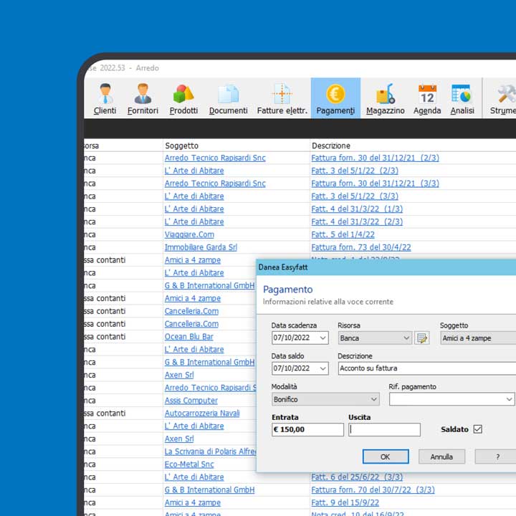Open the Clienti section icon
Image resolution: width=516 pixels, height=516 pixels.
click(x=105, y=94)
